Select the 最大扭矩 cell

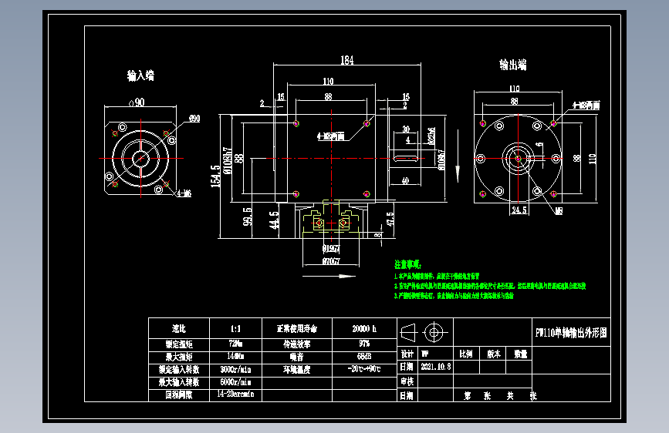[x=179, y=357]
